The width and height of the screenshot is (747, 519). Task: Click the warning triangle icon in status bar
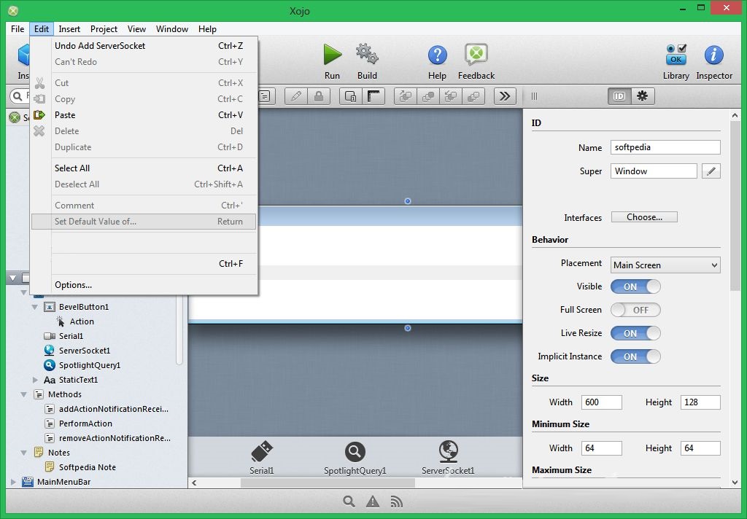pos(373,502)
